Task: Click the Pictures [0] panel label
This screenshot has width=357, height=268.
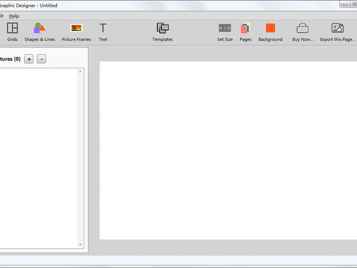Action: tap(10, 59)
